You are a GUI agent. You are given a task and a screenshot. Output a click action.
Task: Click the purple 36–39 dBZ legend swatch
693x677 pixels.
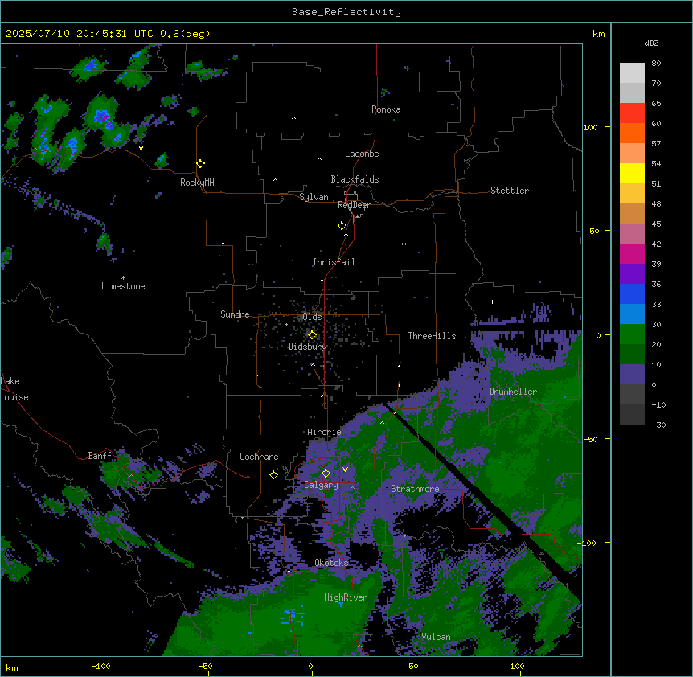[632, 274]
